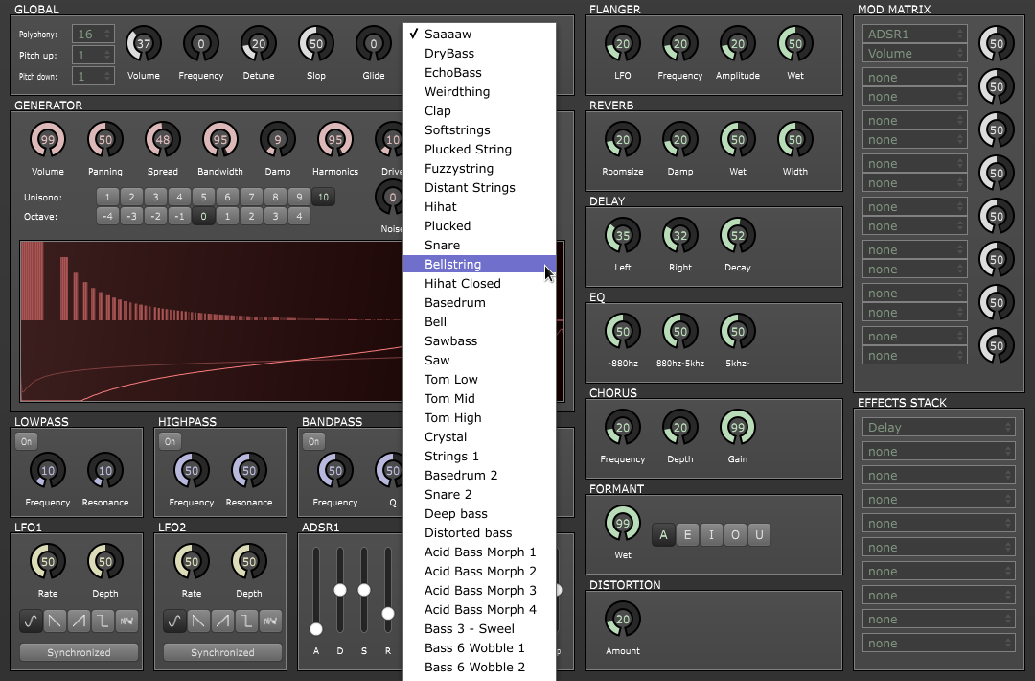Viewport: 1035px width, 681px height.
Task: Toggle the Lowpass filter On button
Action: pos(26,441)
